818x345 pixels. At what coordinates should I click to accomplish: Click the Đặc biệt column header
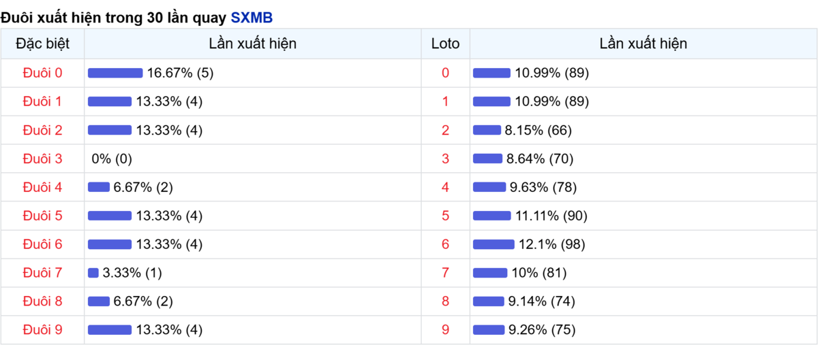point(42,44)
